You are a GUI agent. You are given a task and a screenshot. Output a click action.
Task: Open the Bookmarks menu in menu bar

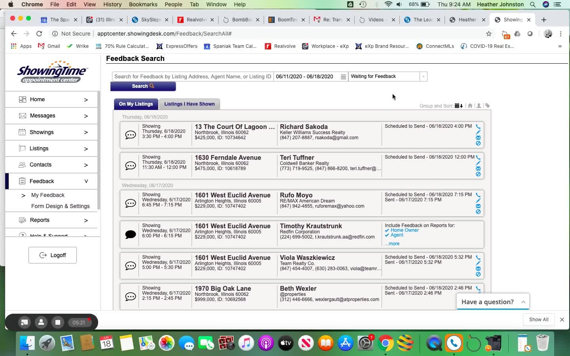coord(143,4)
